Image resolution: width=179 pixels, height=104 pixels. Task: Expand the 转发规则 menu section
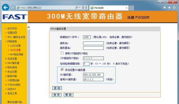12,67
